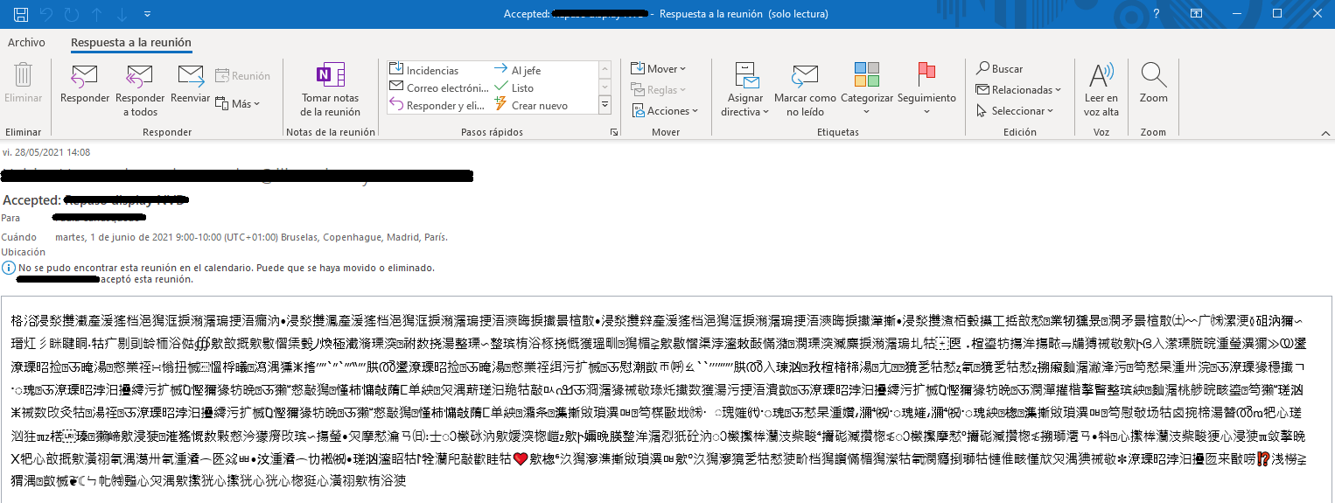
Task: Expand the Más dropdown in Responder group
Action: coord(237,103)
